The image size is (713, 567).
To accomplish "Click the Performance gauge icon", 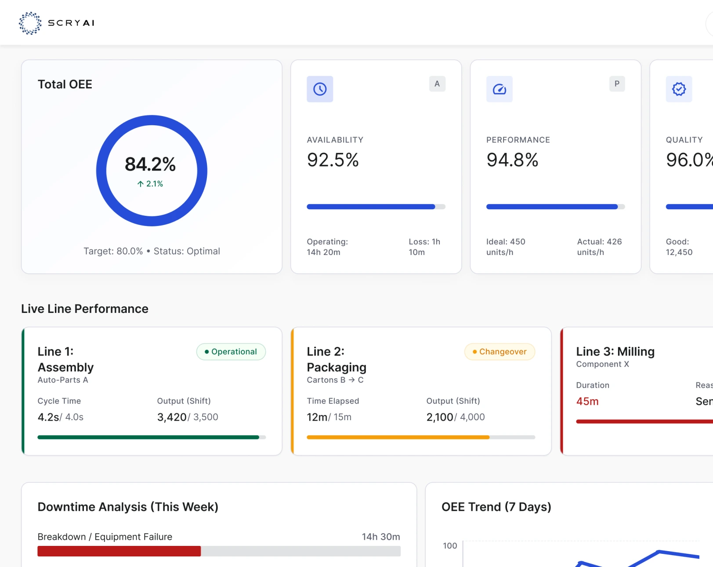I will [x=499, y=89].
